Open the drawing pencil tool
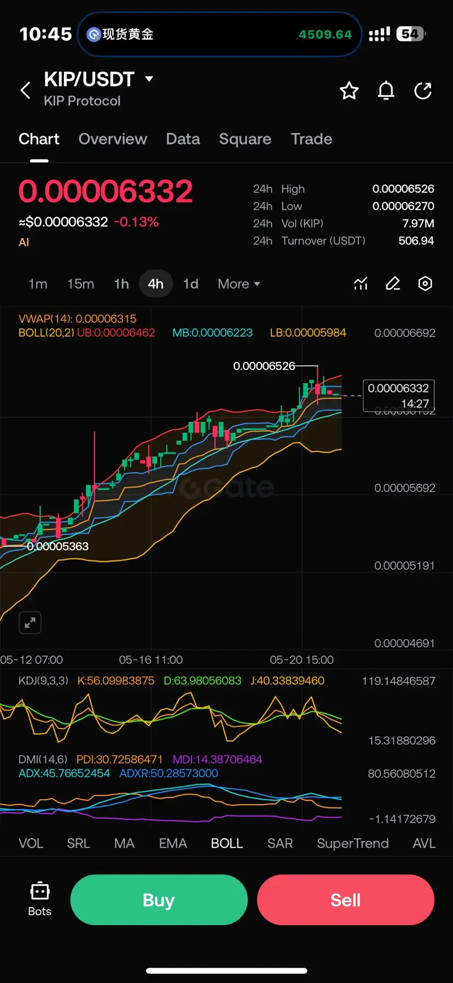 point(393,284)
